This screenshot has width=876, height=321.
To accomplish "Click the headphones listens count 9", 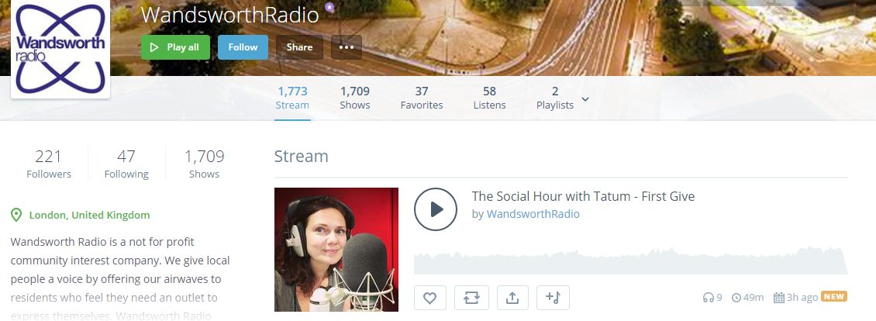I will (712, 298).
